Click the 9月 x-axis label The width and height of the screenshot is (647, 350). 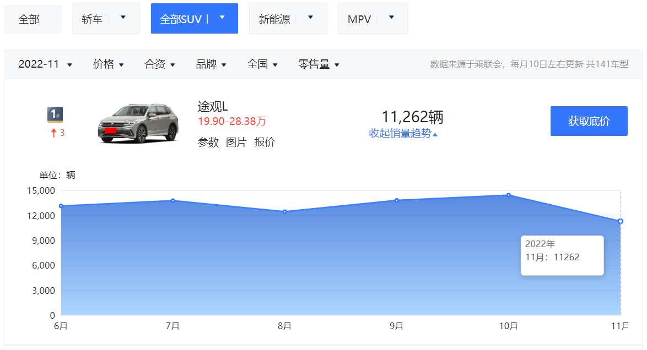pos(397,326)
